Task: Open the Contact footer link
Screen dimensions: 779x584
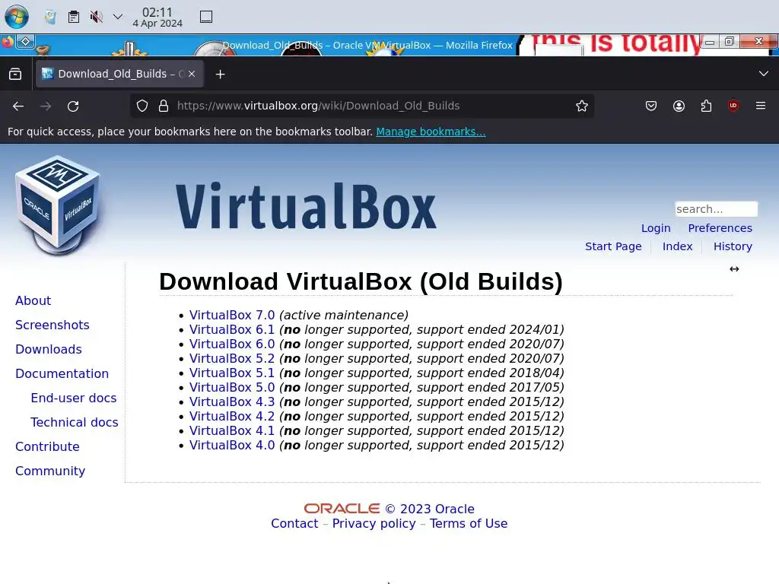Action: click(294, 523)
